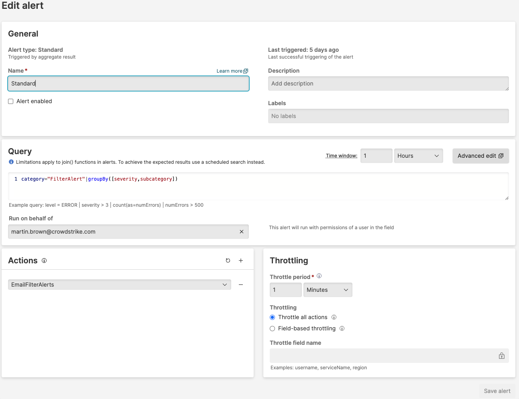This screenshot has width=519, height=399.
Task: Click the refresh actions icon
Action: pos(228,261)
